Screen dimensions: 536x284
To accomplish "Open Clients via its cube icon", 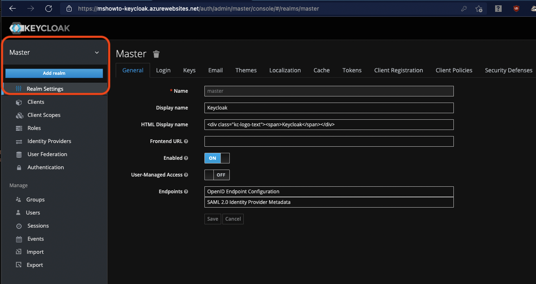I will click(x=19, y=102).
